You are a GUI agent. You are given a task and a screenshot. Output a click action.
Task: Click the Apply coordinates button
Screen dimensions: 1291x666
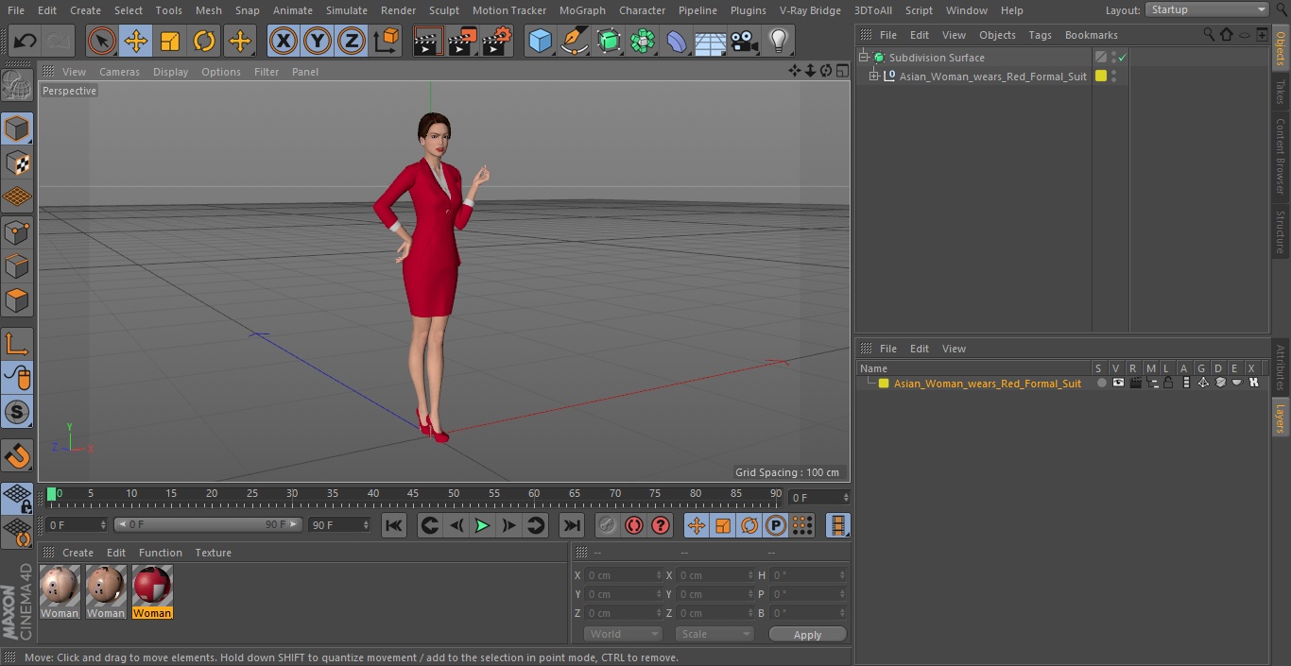807,635
